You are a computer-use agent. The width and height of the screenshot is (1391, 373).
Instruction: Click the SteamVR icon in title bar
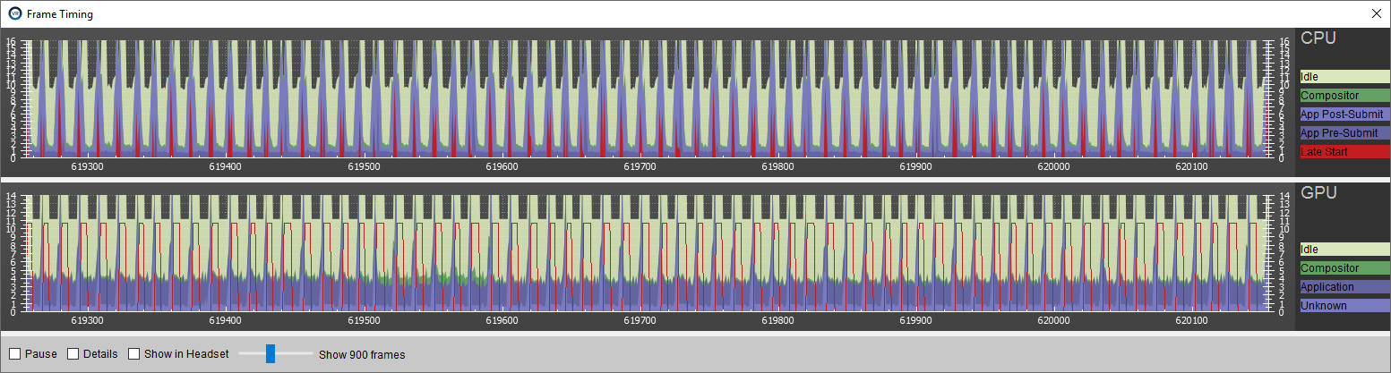pos(14,13)
